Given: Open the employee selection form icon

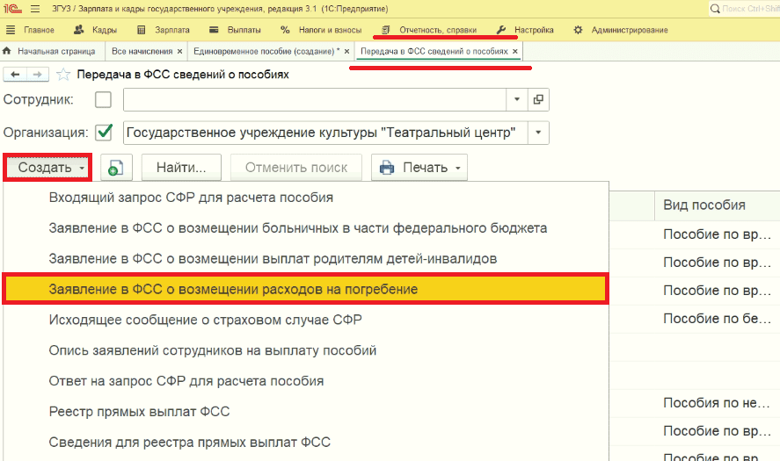Looking at the screenshot, I should (538, 99).
